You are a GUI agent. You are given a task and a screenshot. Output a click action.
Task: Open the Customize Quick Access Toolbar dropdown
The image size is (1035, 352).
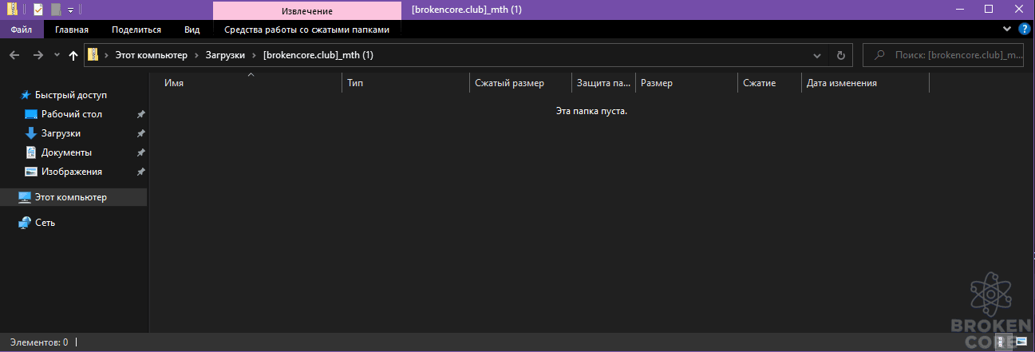tap(70, 10)
